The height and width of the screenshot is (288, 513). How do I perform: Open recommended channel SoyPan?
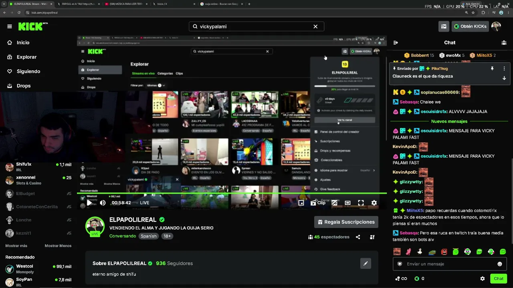pyautogui.click(x=38, y=282)
